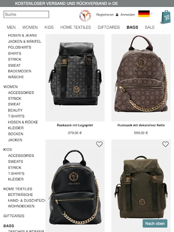Select JACKEN & MÄNTEL in sidebar
The width and height of the screenshot is (174, 232).
[24, 42]
